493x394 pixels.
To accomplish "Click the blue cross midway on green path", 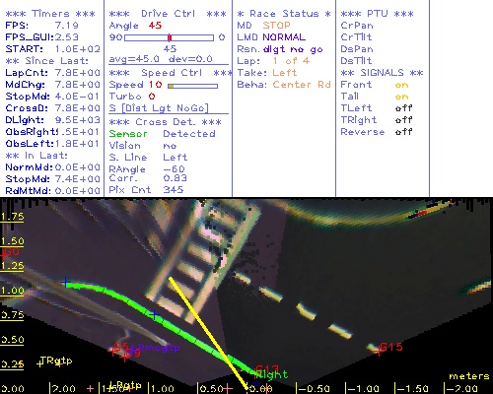I will 154,314.
